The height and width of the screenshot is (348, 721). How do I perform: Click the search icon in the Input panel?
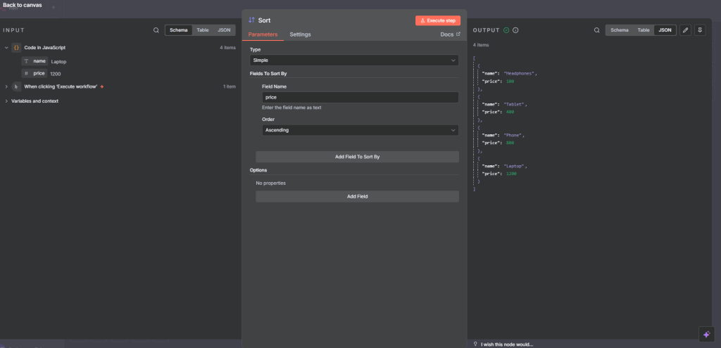point(156,30)
